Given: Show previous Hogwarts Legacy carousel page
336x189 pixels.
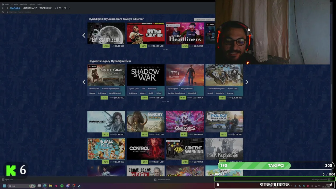Looking at the screenshot, I should point(84,82).
